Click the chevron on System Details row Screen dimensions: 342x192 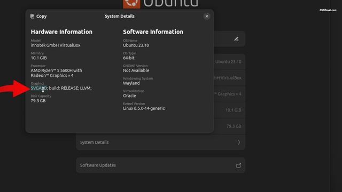239,142
